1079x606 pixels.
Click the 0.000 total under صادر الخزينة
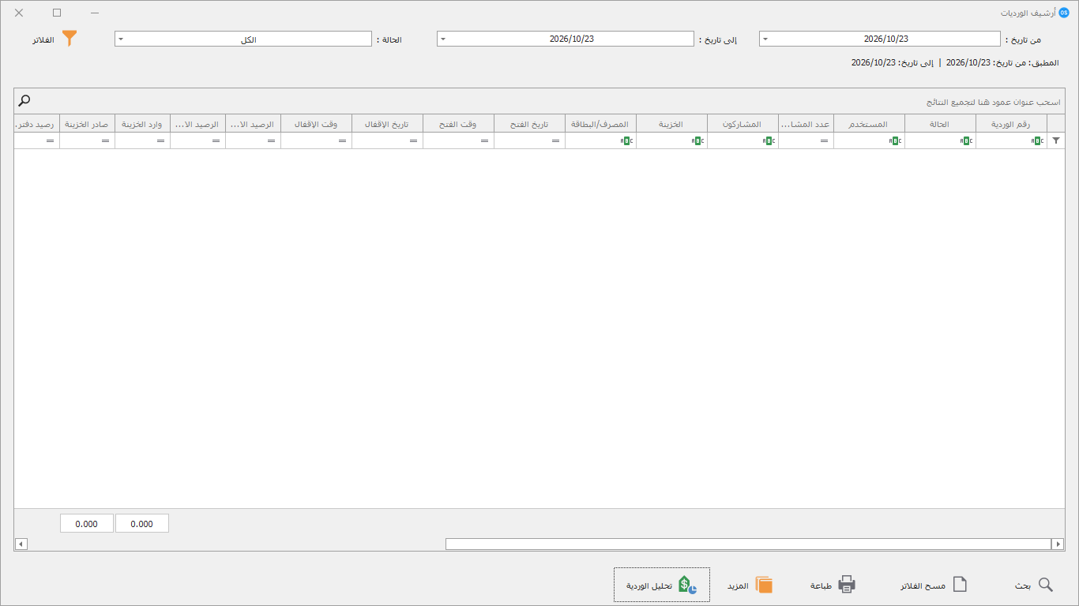tap(87, 523)
